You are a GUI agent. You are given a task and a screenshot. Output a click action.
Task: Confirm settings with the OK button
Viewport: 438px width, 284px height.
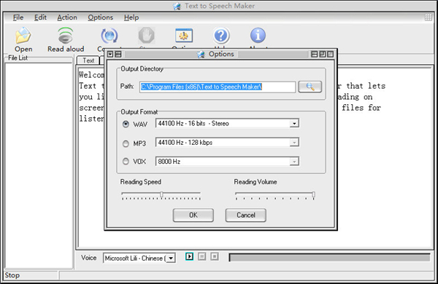(193, 215)
